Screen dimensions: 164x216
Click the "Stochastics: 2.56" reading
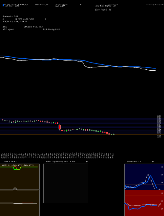click(x=10, y=16)
